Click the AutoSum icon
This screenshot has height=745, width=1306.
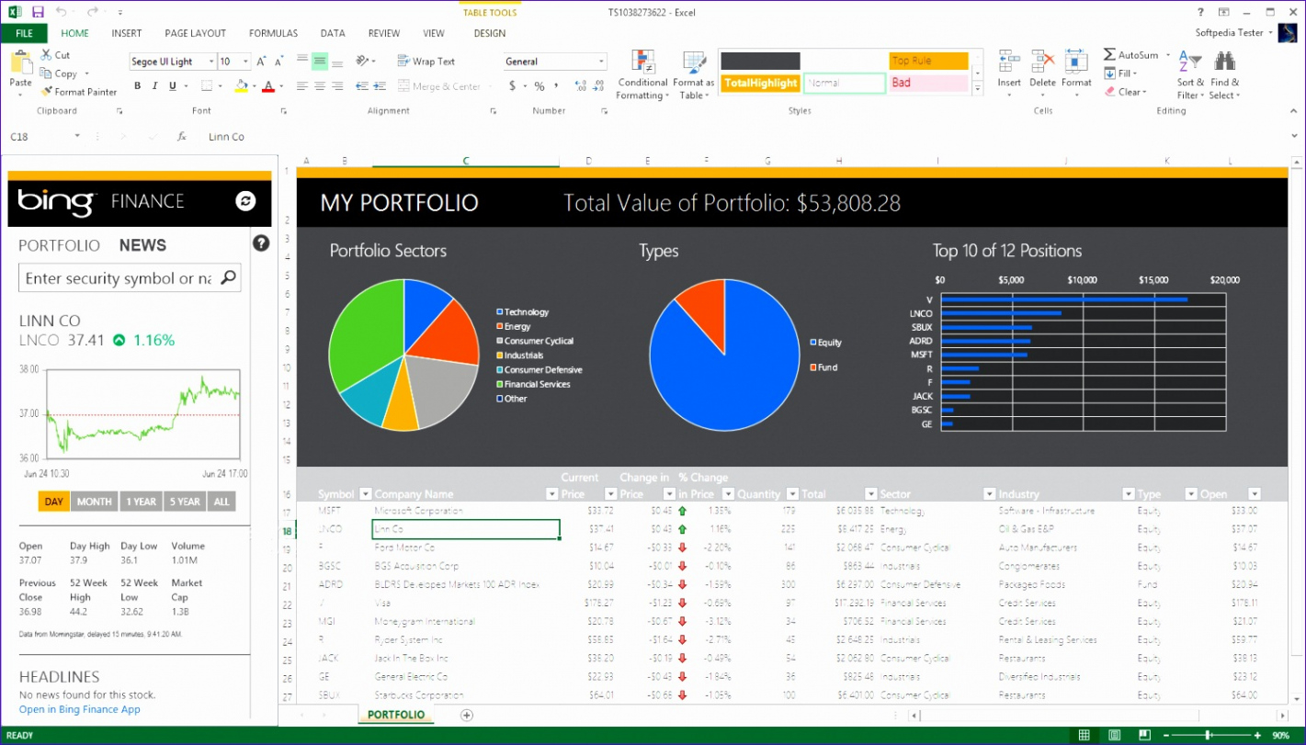(x=1109, y=55)
